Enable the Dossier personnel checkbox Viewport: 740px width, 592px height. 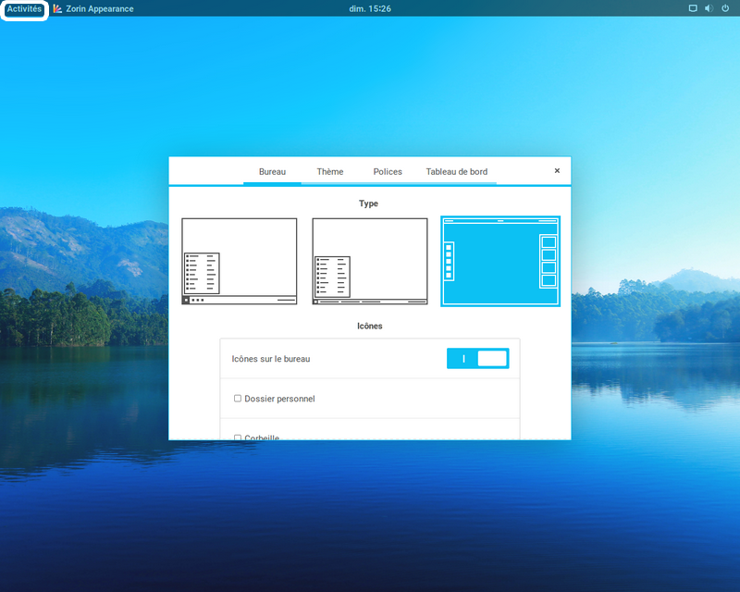[238, 399]
